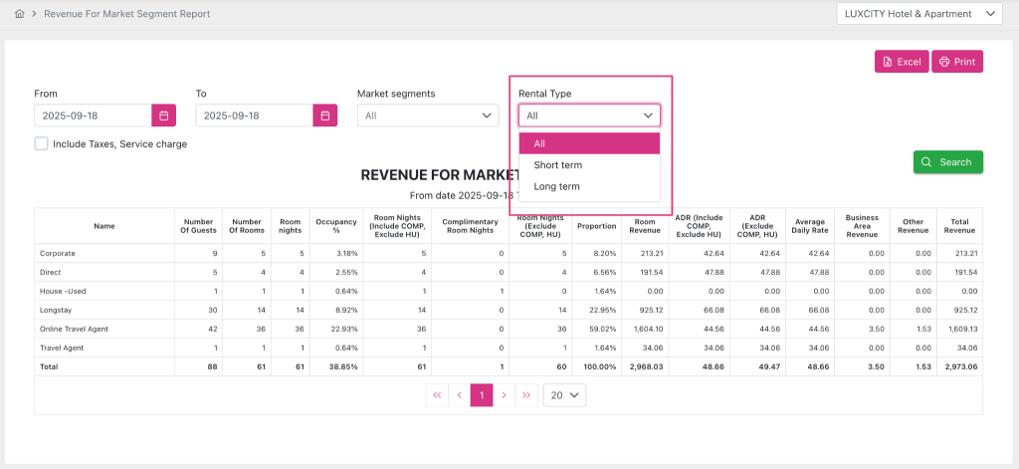The width and height of the screenshot is (1019, 469).
Task: Change the page size dropdown showing 20
Action: 563,395
